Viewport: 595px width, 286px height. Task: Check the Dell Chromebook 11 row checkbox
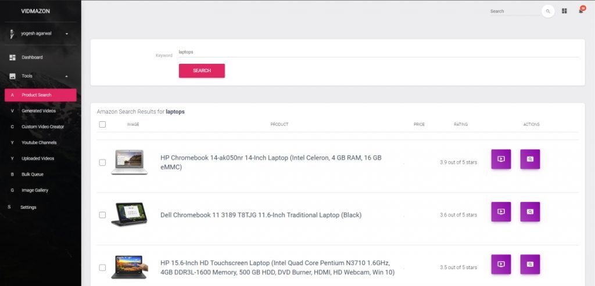[102, 215]
